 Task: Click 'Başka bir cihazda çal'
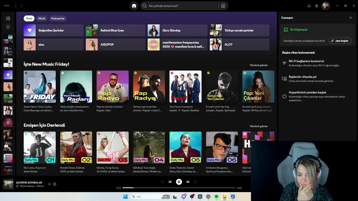point(303,77)
